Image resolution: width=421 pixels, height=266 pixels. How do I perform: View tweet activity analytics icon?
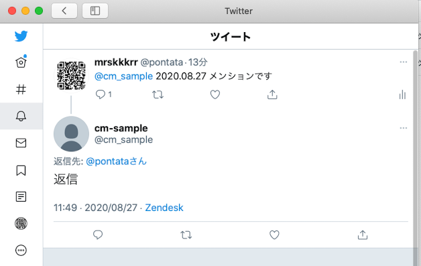pos(402,94)
